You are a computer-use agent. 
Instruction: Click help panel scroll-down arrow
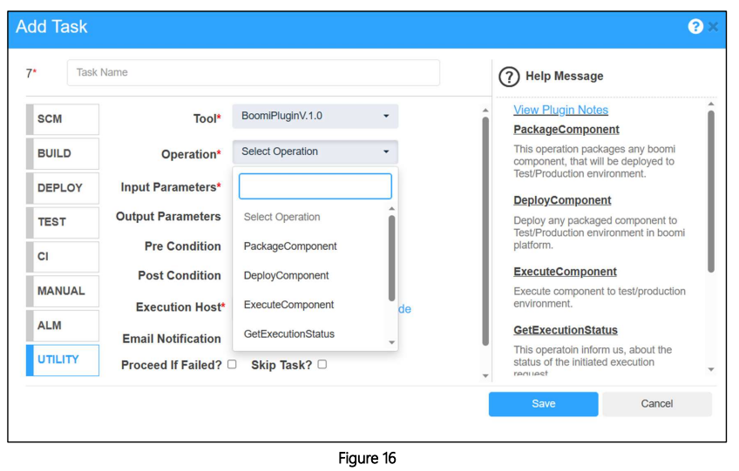tap(711, 370)
